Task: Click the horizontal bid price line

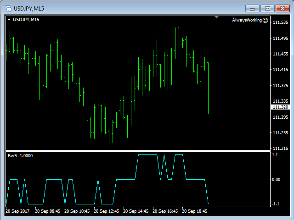Action: (x=138, y=107)
